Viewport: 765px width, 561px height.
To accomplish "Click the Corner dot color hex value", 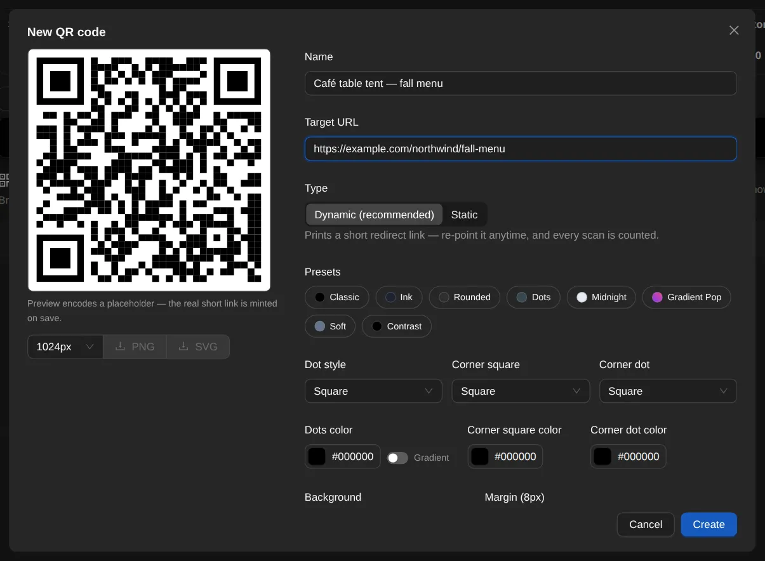I will pyautogui.click(x=638, y=456).
